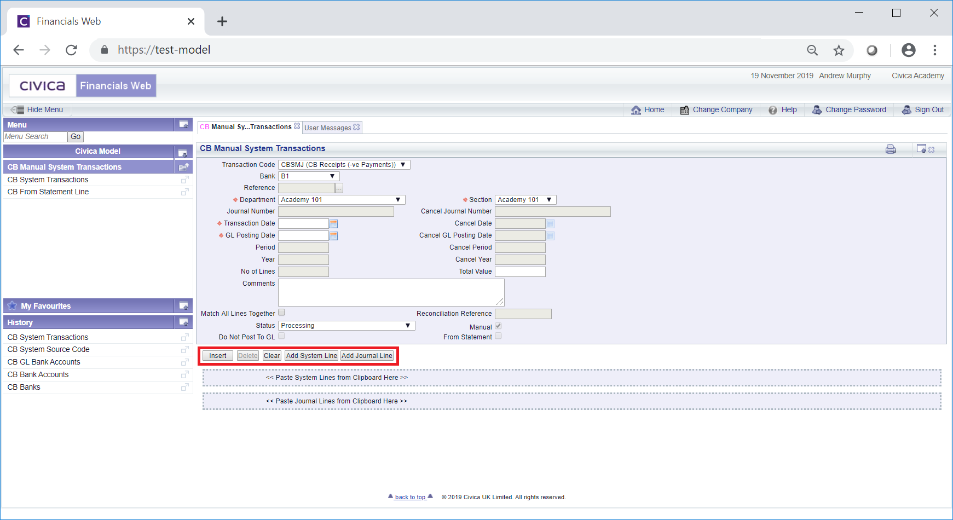
Task: Click the detach window icon in panel header
Action: 922,149
